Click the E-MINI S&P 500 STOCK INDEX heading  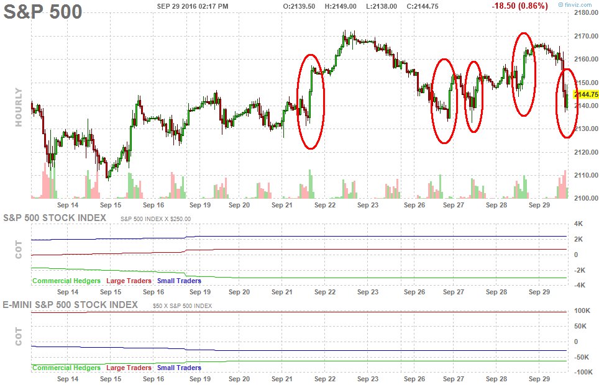(x=70, y=305)
